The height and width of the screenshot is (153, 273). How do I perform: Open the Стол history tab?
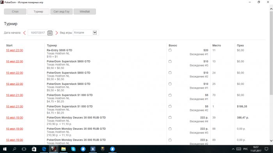(x=15, y=12)
